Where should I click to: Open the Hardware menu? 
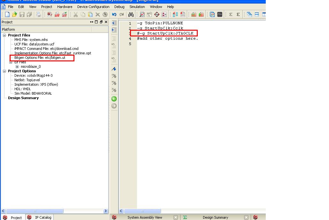pos(65,6)
